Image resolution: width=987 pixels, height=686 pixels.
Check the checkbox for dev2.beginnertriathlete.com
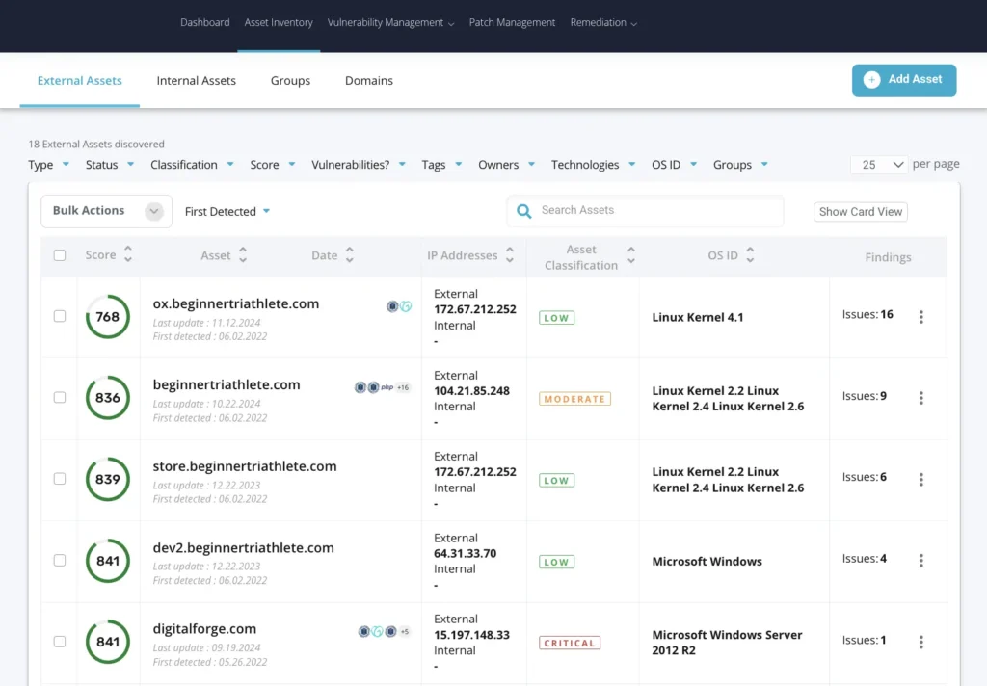click(60, 560)
